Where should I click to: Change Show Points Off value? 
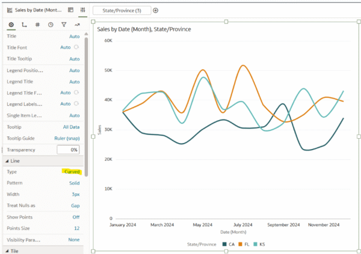pos(76,217)
